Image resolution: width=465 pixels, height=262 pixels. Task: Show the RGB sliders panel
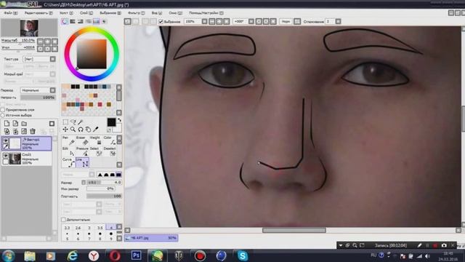[x=73, y=21]
